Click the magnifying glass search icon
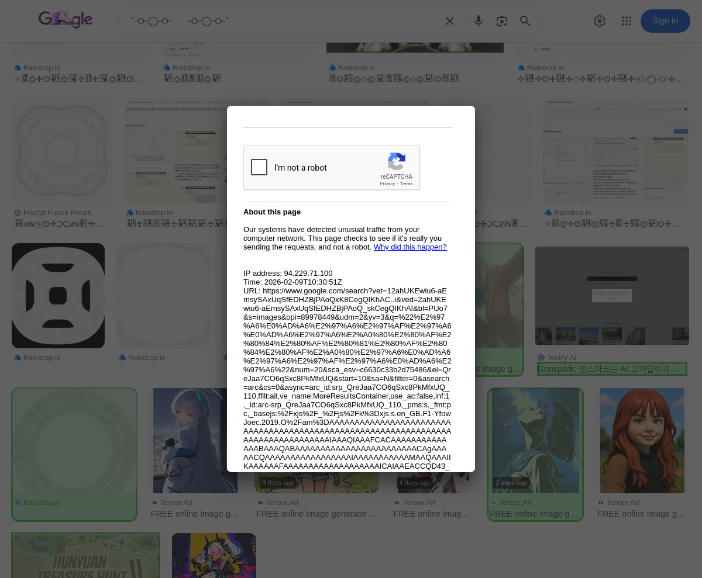Viewport: 702px width, 578px height. coord(525,21)
